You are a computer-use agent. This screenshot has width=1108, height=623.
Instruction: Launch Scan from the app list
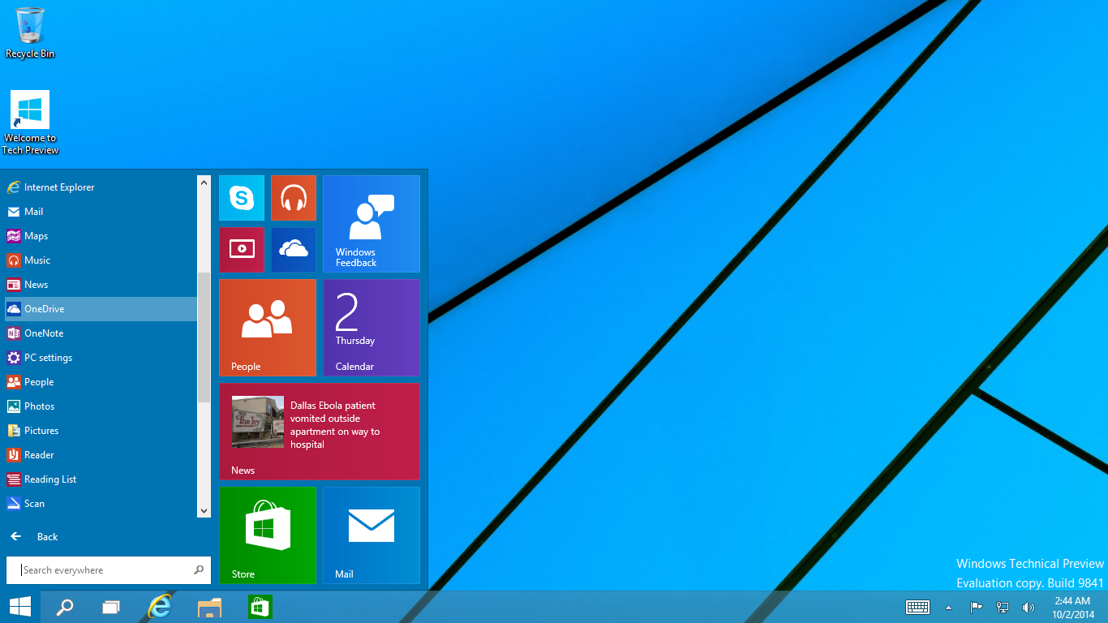tap(101, 504)
